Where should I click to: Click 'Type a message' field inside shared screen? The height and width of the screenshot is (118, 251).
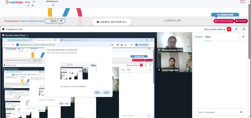pyautogui.click(x=136, y=115)
